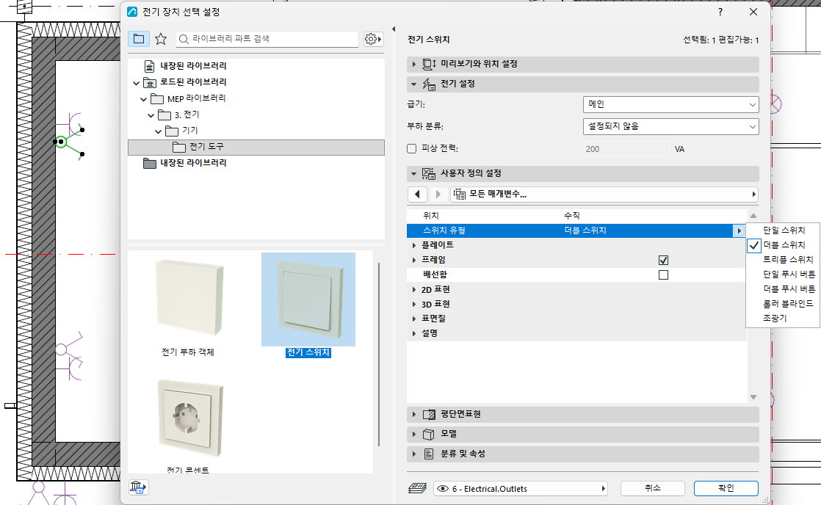Select 단일 스위치 from the menu

[x=783, y=230]
